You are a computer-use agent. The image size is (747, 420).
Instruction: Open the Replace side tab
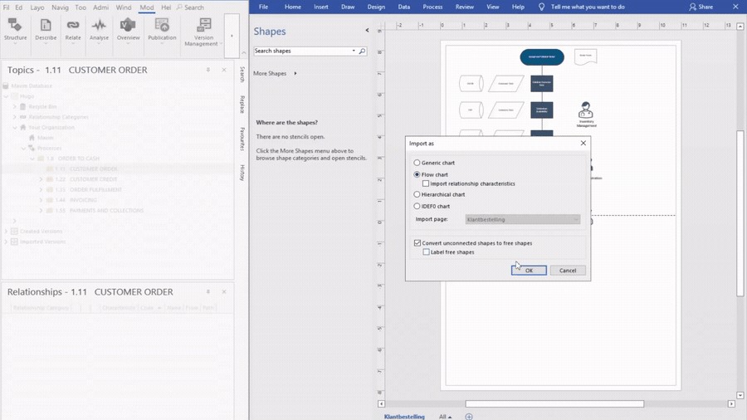(242, 105)
